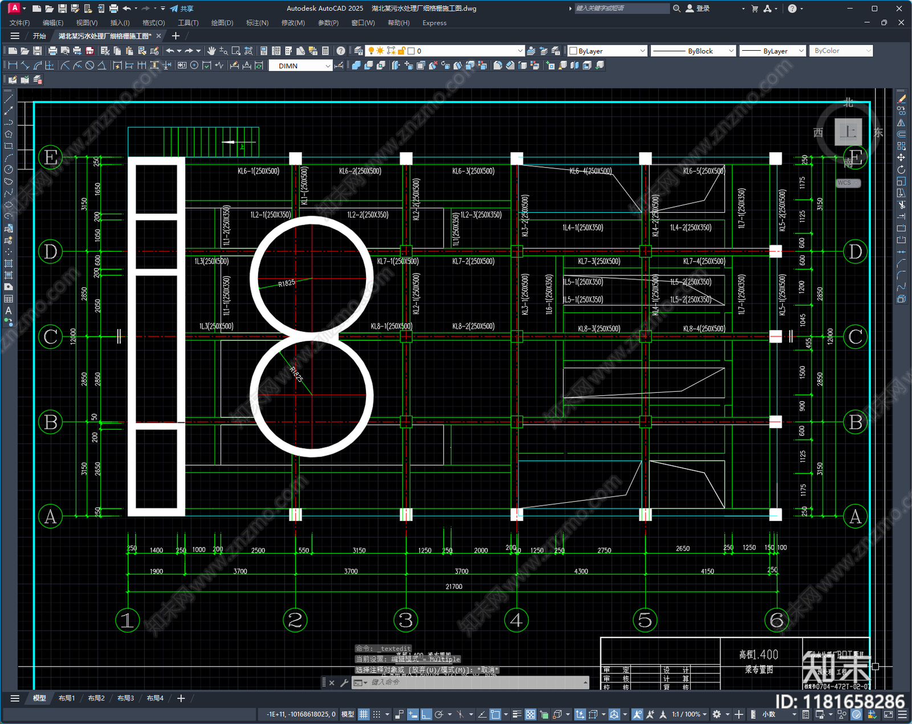Click the layer 0 color swatch square

coord(411,51)
